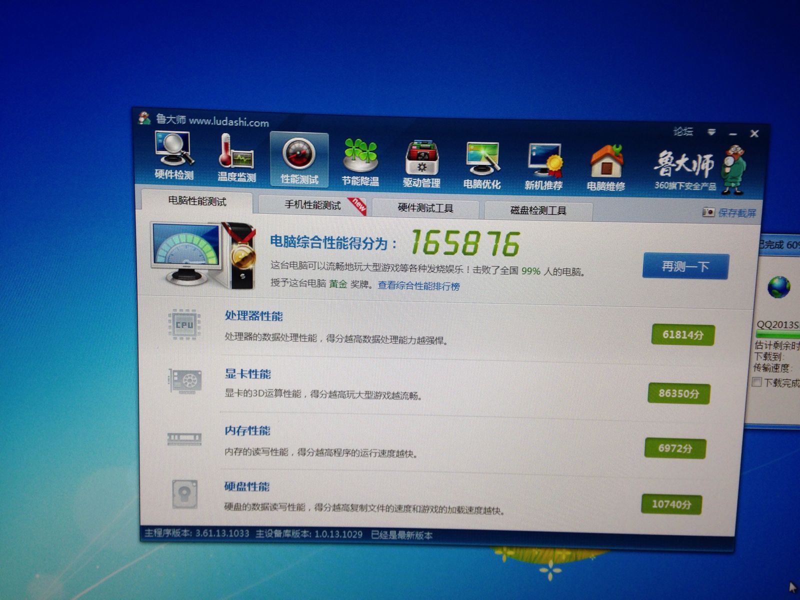Screen dimensions: 800x600
Task: Minimize the Ludashi window
Action: [733, 134]
